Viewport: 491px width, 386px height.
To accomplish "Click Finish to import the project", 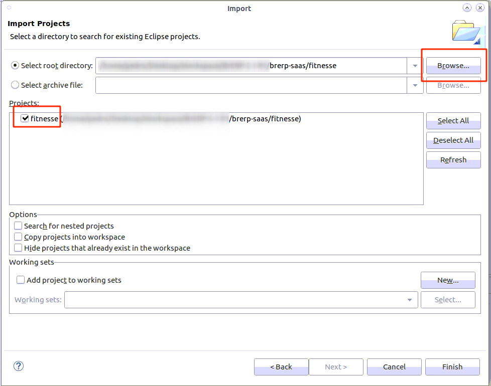I will click(x=452, y=367).
